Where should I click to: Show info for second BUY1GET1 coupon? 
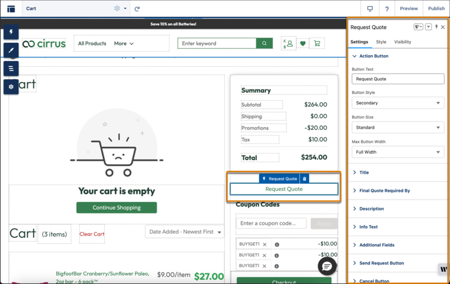click(277, 255)
